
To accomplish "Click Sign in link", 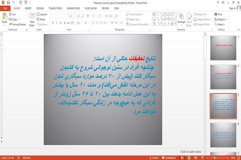I will [232, 8].
